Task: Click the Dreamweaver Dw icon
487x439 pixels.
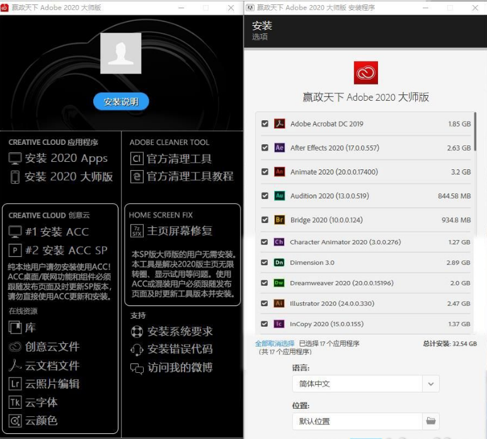Action: (x=279, y=283)
